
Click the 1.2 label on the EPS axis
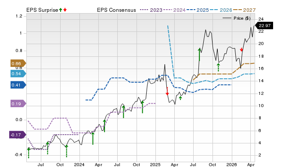point(19,16)
